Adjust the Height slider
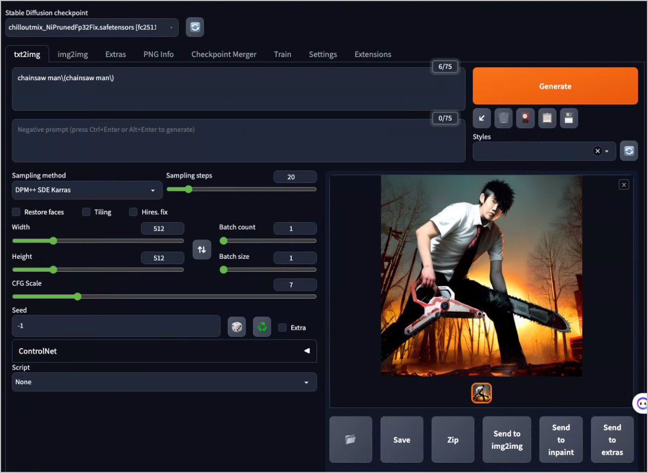Screen dimensions: 648x473 tap(98, 270)
